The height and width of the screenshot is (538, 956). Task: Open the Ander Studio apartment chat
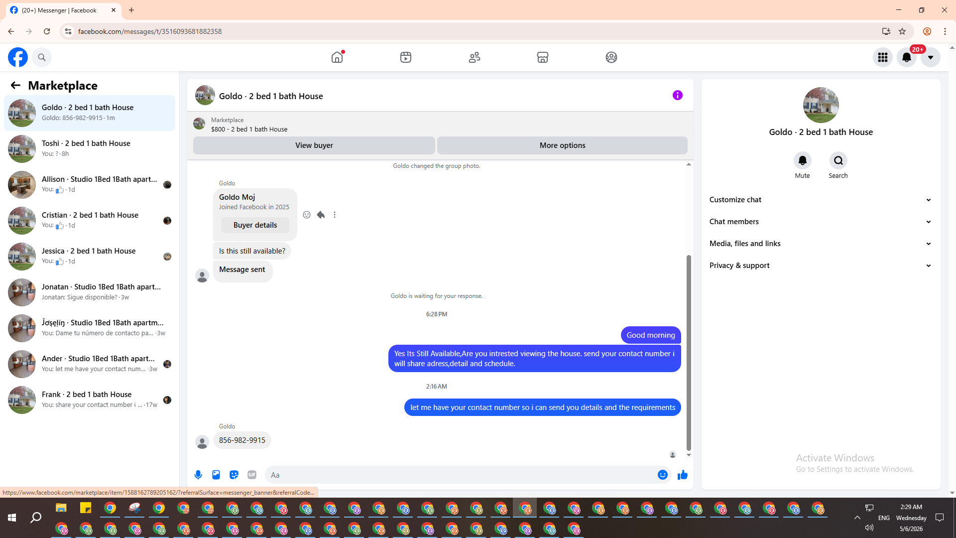coord(90,364)
